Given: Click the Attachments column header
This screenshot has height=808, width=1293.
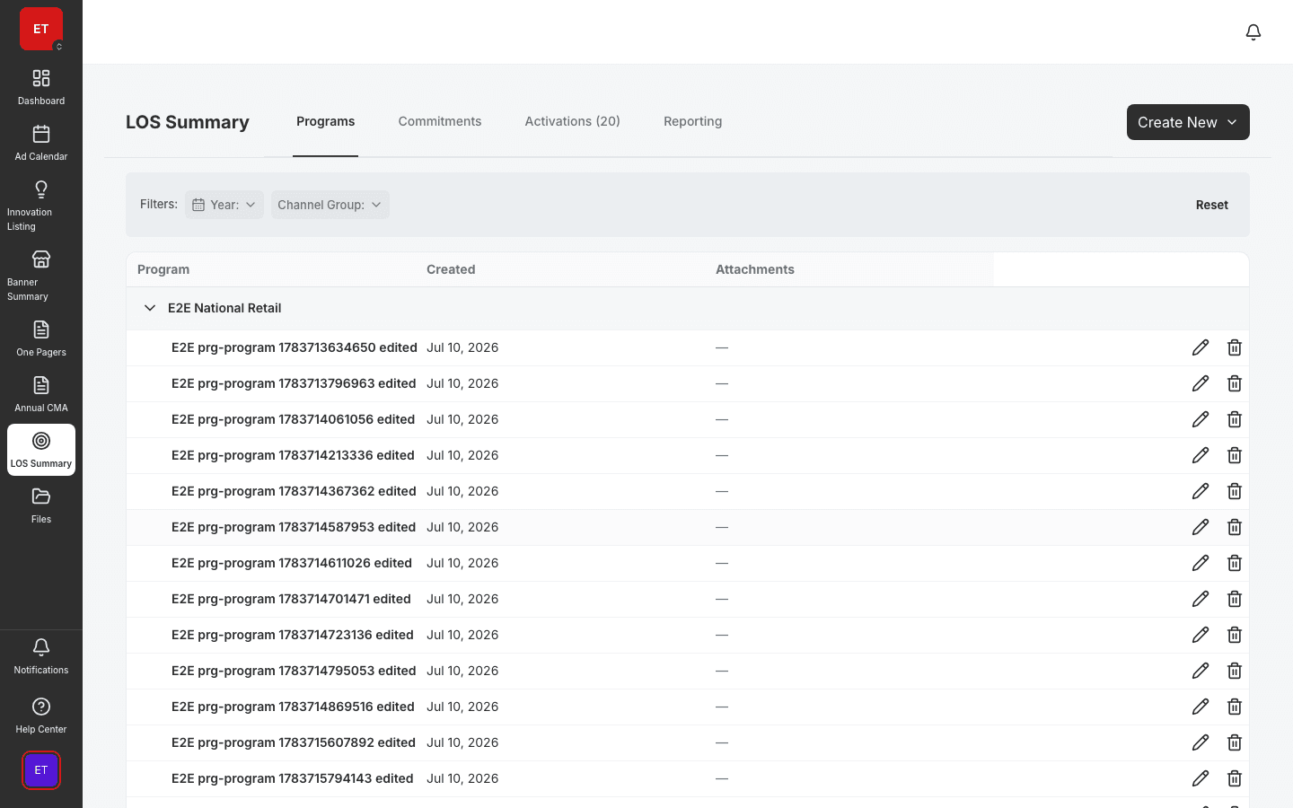Looking at the screenshot, I should click(x=755, y=269).
